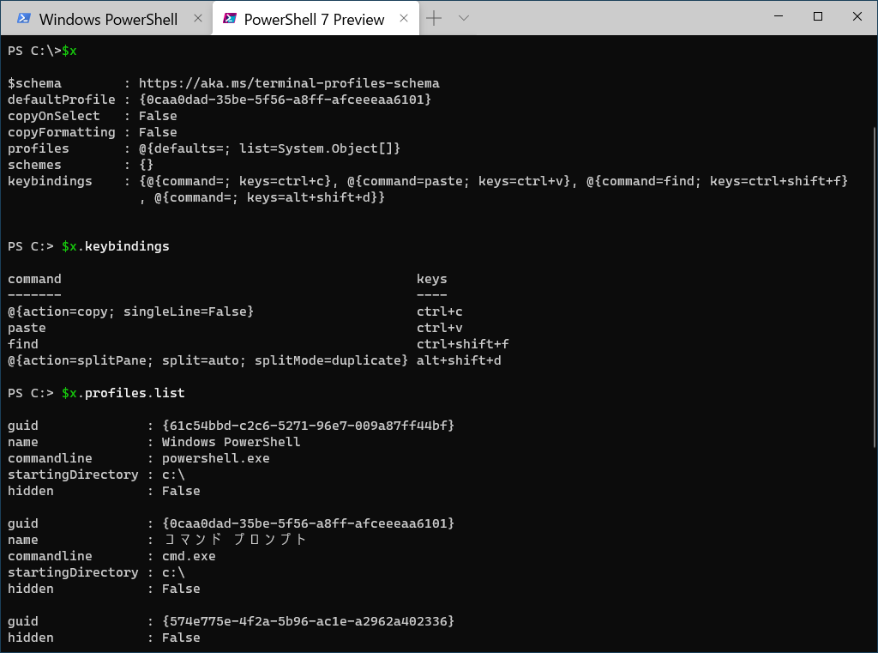878x653 pixels.
Task: Click the $x.profiles.list command text
Action: click(x=123, y=393)
